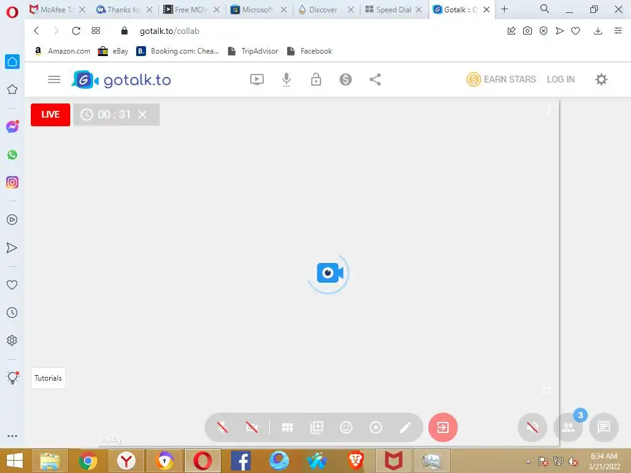
Task: Open Messenger in the Opera sidebar
Action: click(12, 127)
